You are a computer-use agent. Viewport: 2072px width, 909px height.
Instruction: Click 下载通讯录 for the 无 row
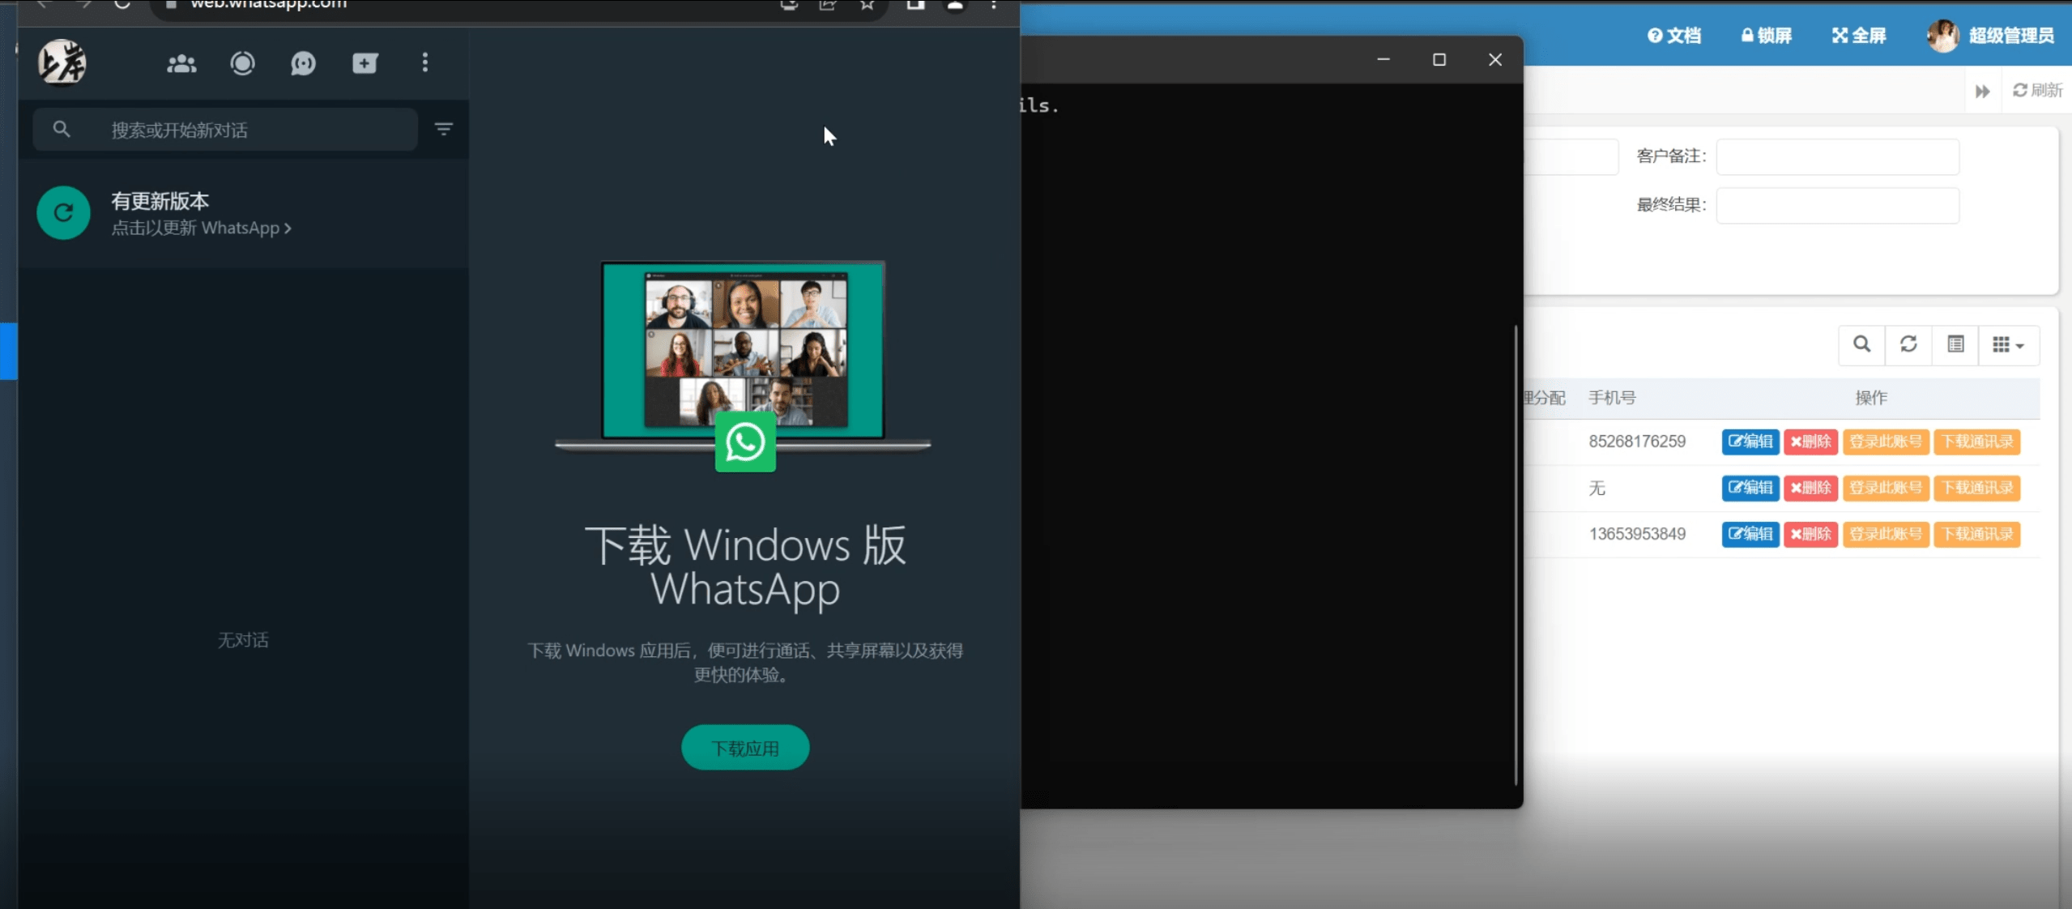coord(1977,488)
